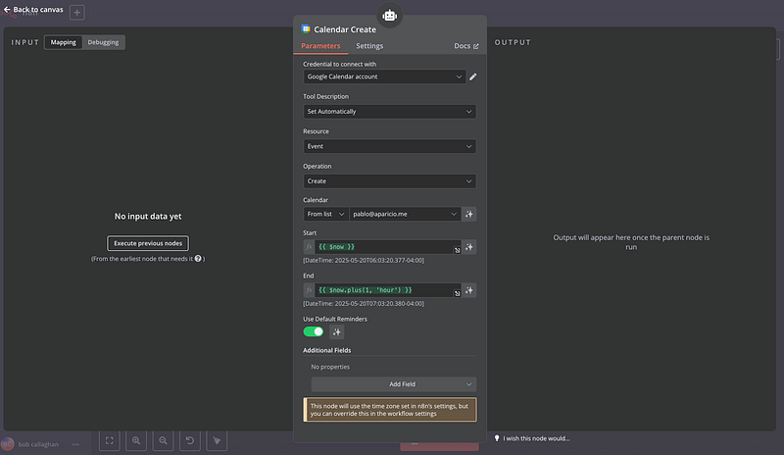Open the Docs link
The image size is (784, 455).
[x=466, y=46]
